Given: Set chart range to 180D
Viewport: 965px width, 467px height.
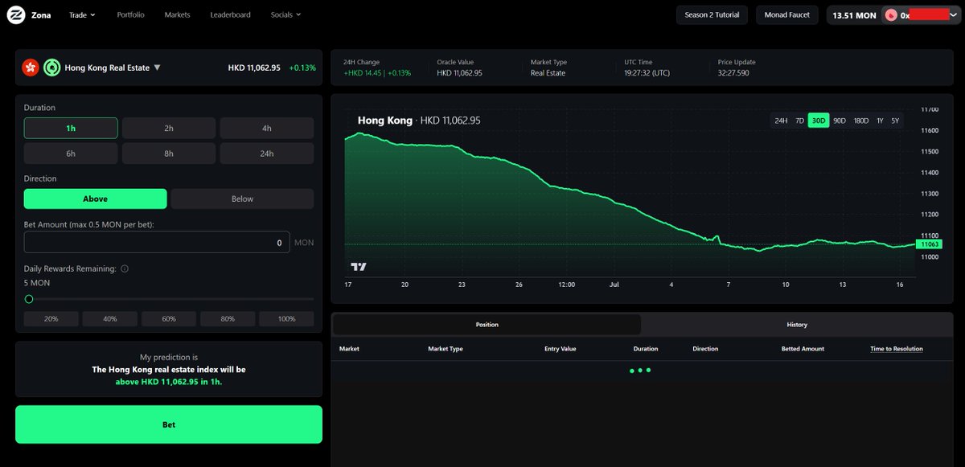Looking at the screenshot, I should (861, 121).
